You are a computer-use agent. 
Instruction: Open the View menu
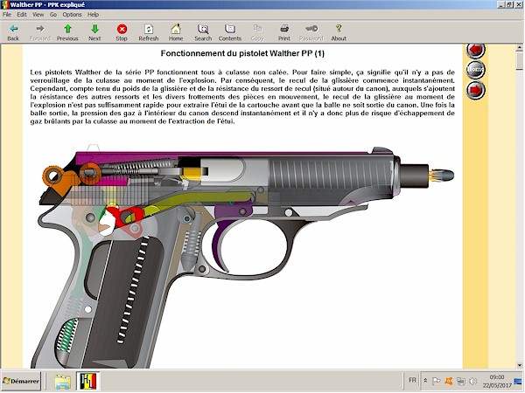(38, 14)
